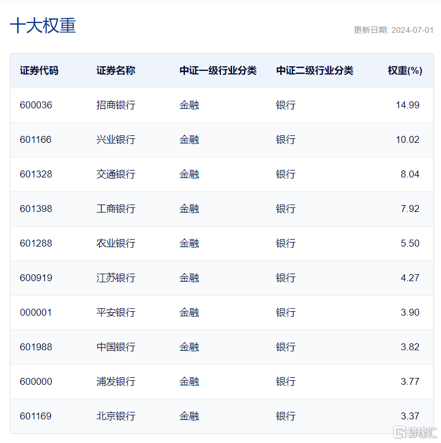Click 金融 in the 中国银行 row

click(x=189, y=347)
